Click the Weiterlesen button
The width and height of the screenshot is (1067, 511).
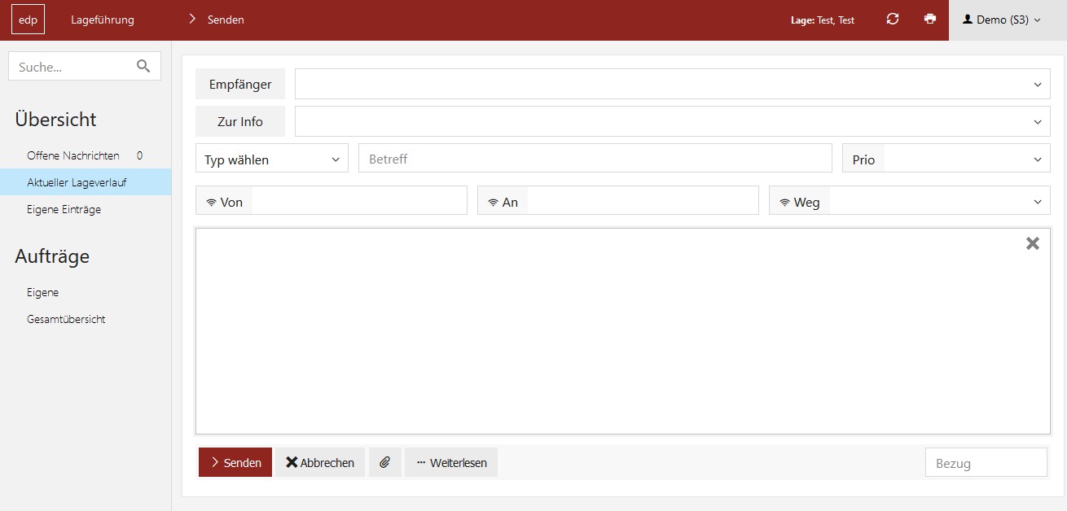point(451,462)
